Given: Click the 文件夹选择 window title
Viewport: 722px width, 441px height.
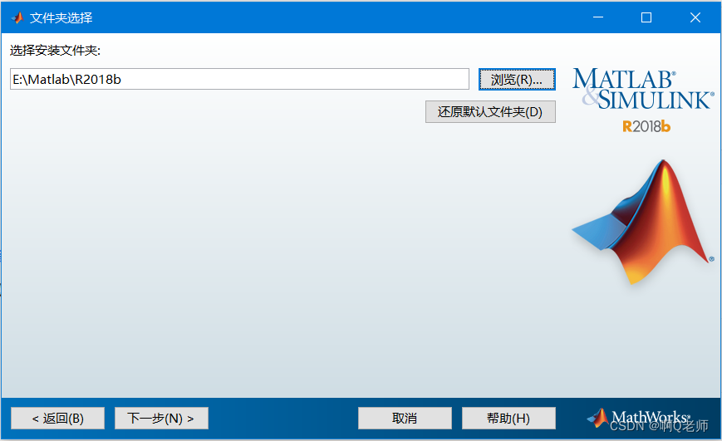Looking at the screenshot, I should click(61, 18).
